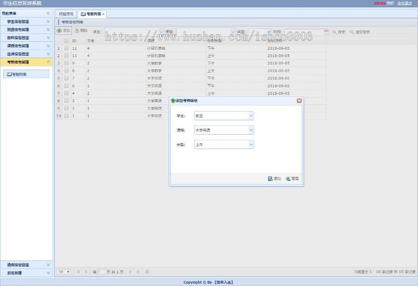Check the checkbox on row ID 7
Screen dimensions: 418x286
pos(66,78)
